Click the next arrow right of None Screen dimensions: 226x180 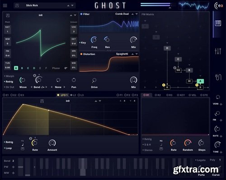click(x=64, y=87)
